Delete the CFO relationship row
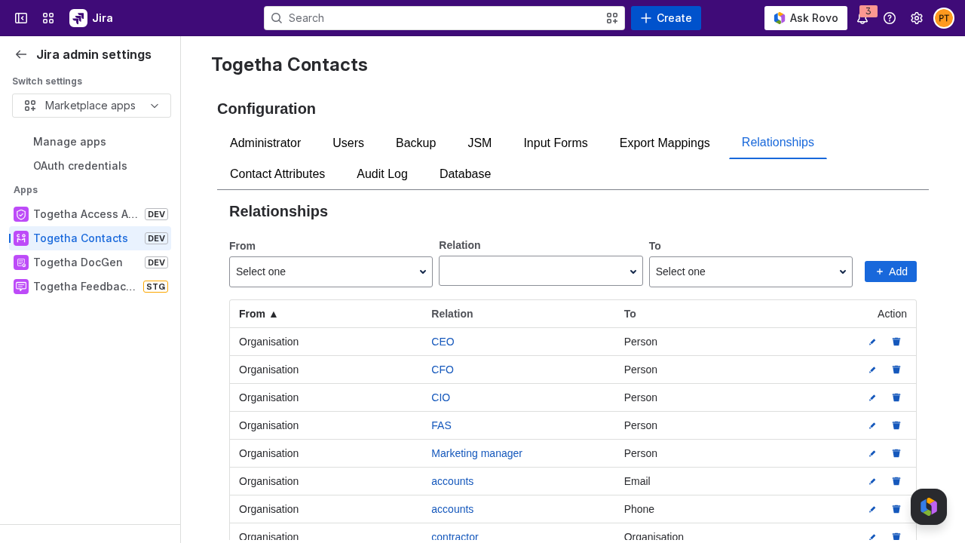The width and height of the screenshot is (965, 543). coord(896,370)
